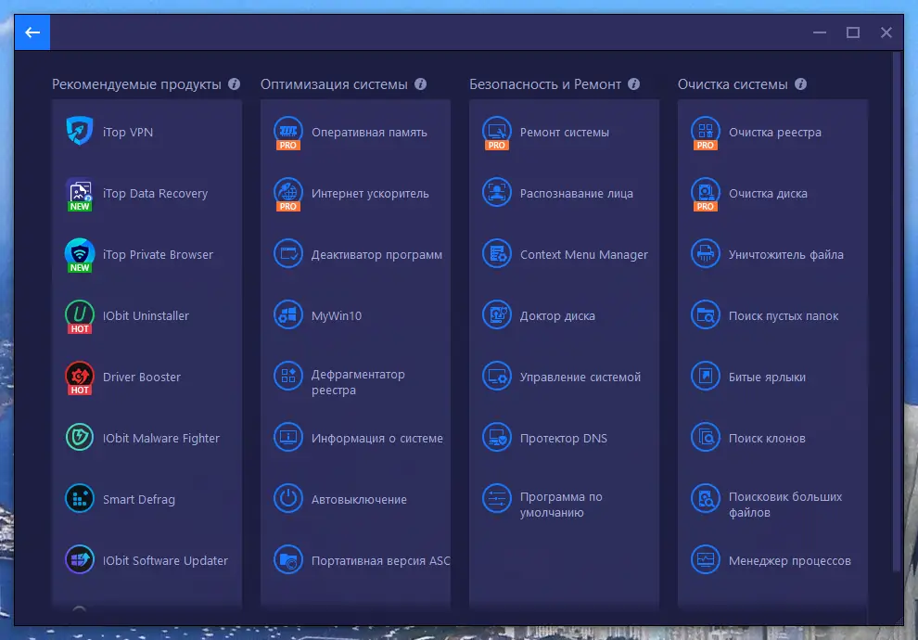Open the Driver Booster icon
Viewport: 918px width, 640px height.
coord(80,378)
